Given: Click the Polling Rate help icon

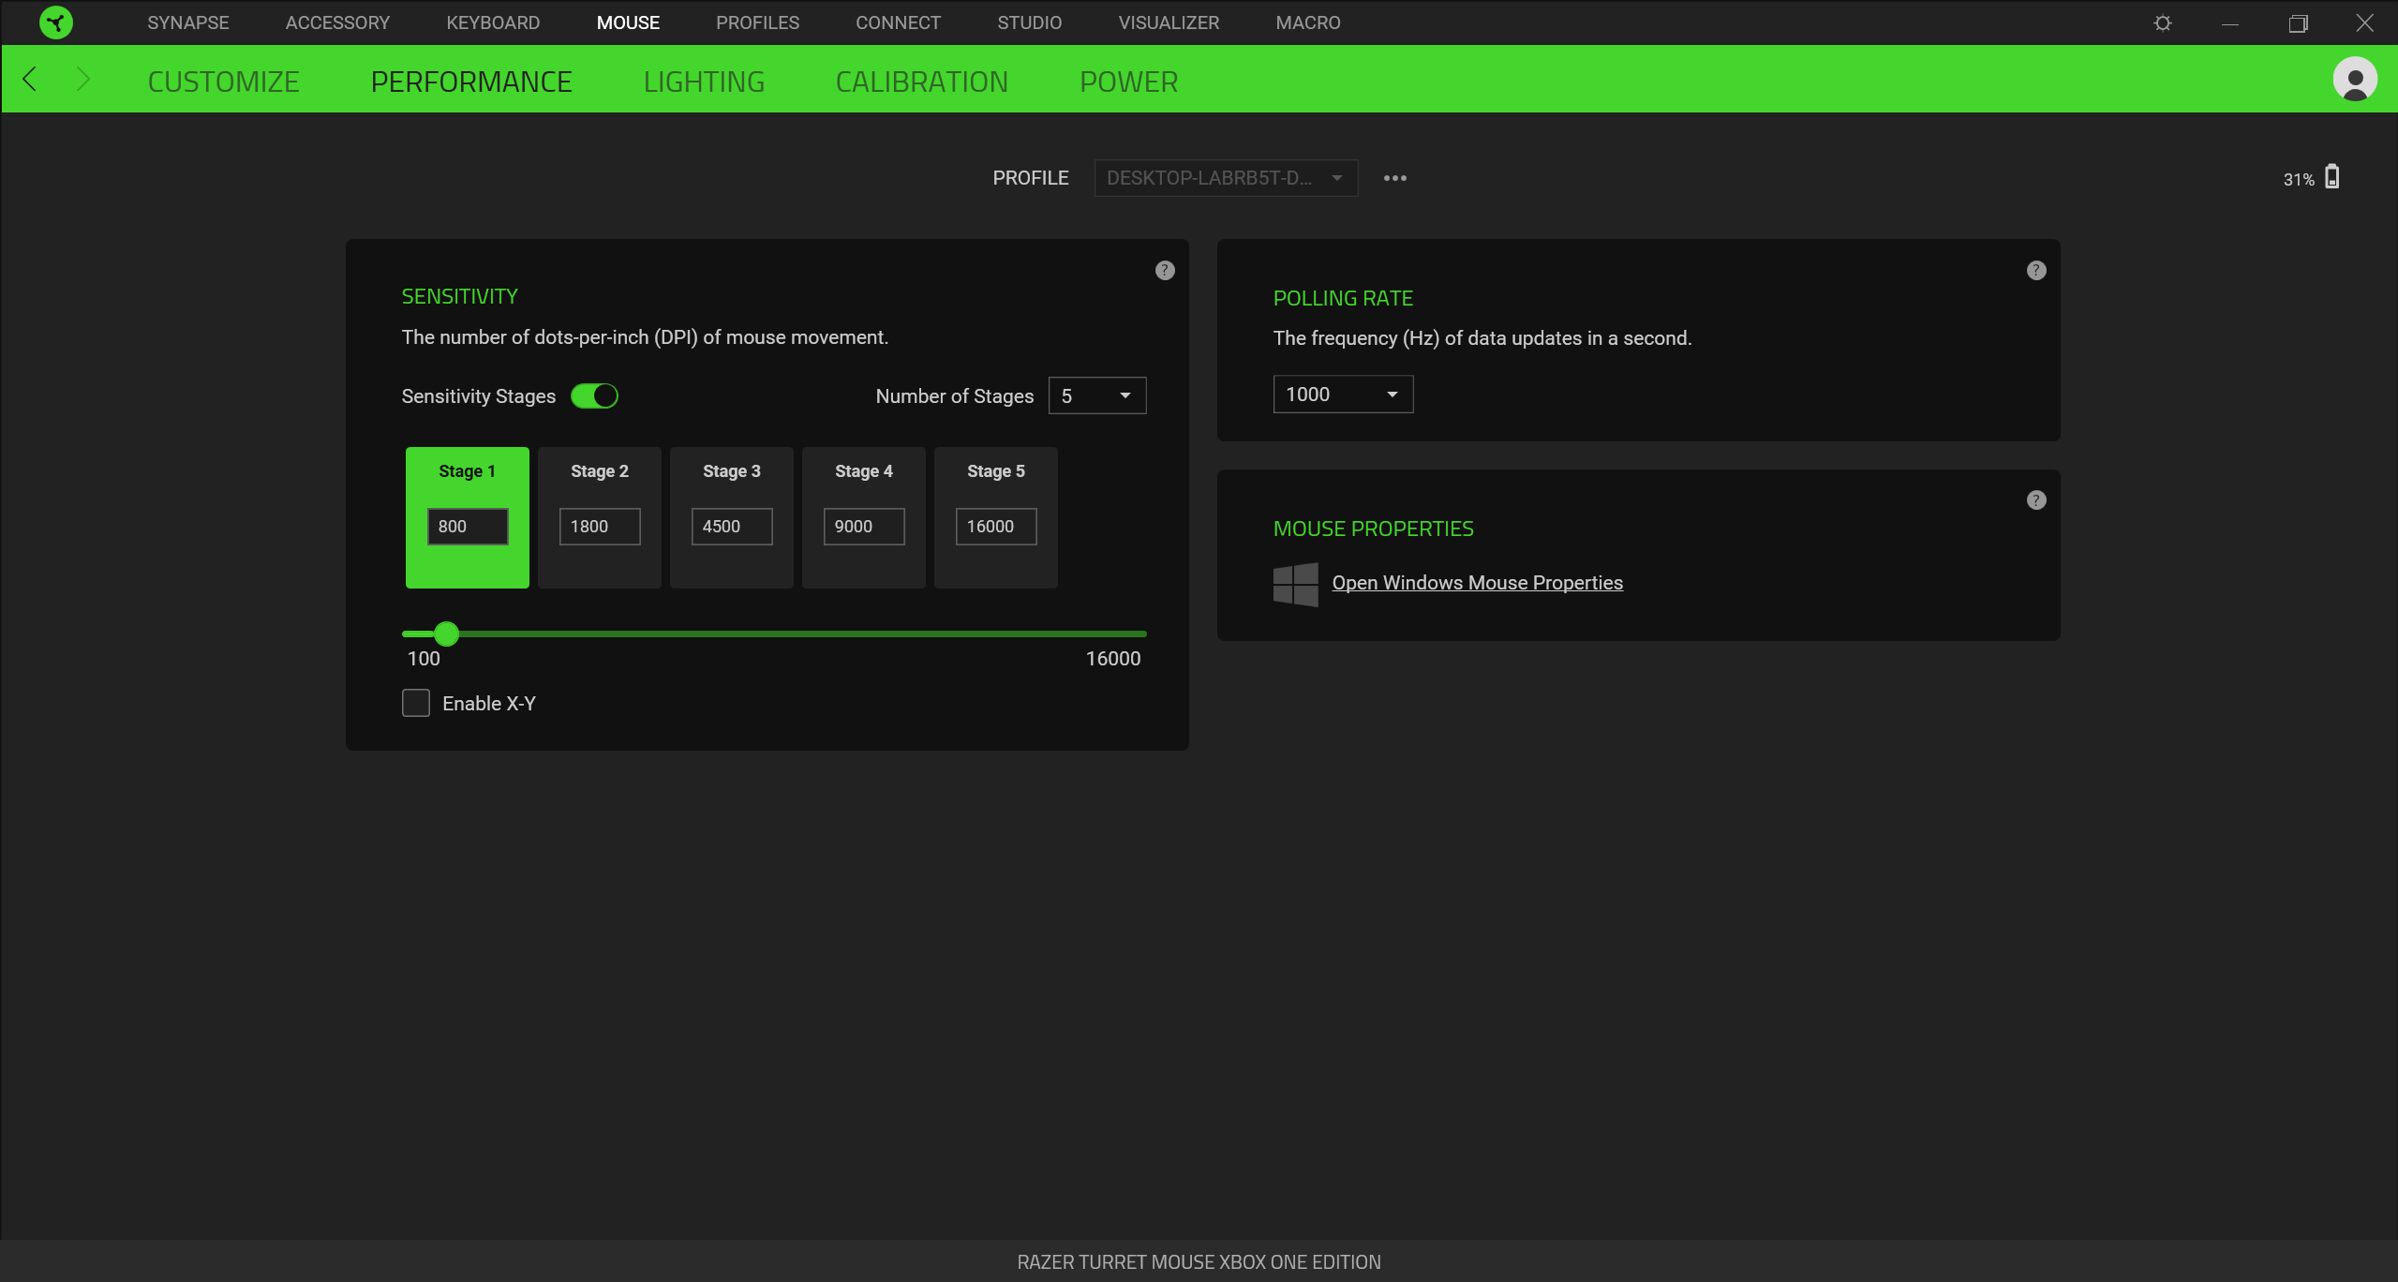Looking at the screenshot, I should pos(2036,271).
